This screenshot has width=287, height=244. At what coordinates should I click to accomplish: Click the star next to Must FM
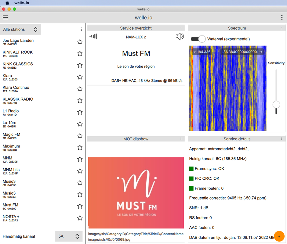pos(80,206)
